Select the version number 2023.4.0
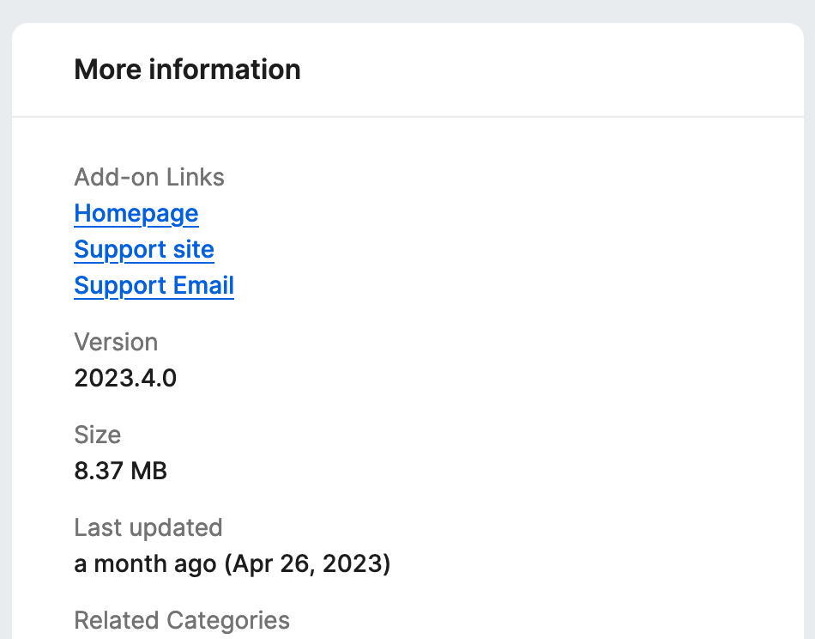 pyautogui.click(x=125, y=379)
